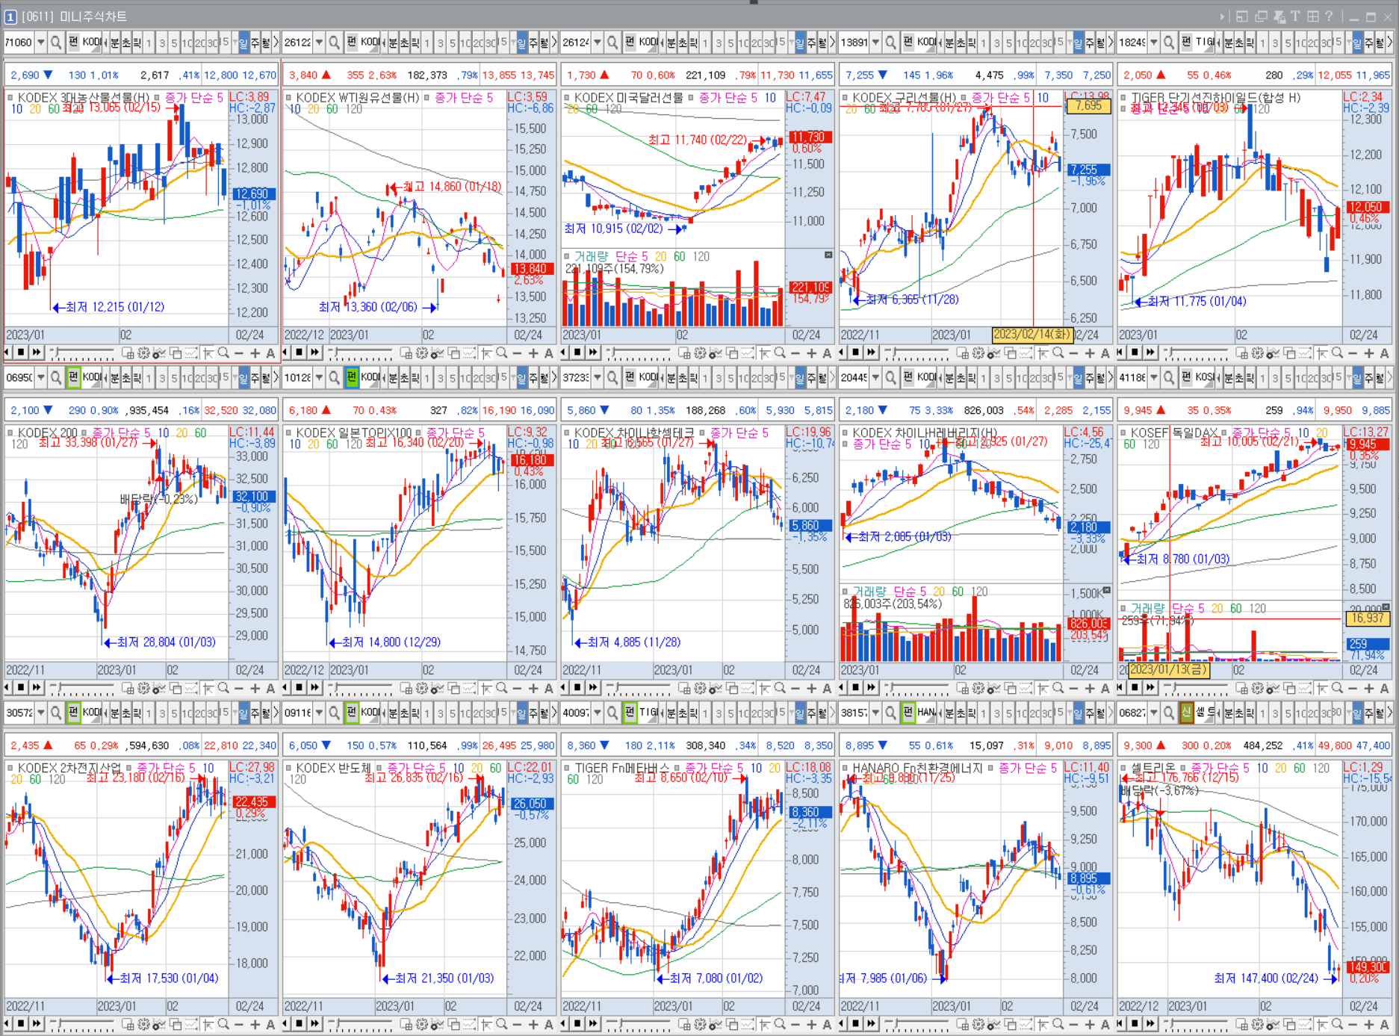Select 일 daily period for KODEX 차이나항셍테크 chart
1399x1036 pixels.
799,378
